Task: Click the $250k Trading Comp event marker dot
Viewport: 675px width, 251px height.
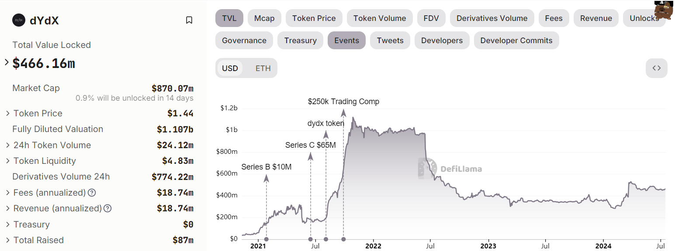Action: [x=343, y=239]
